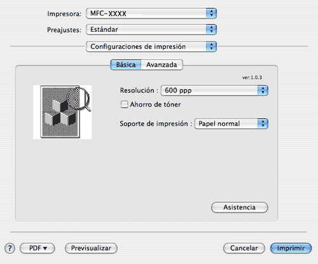
Task: Open the Estándar presets dropdown
Action: click(x=151, y=30)
